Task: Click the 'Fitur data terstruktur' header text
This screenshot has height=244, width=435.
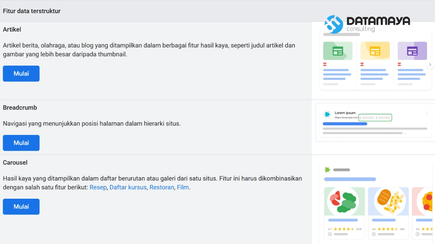Action: coord(32,11)
